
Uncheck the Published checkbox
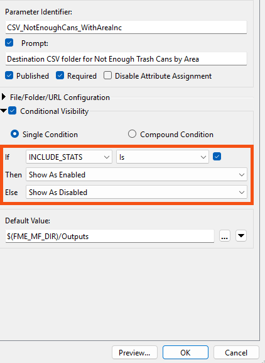(9, 75)
